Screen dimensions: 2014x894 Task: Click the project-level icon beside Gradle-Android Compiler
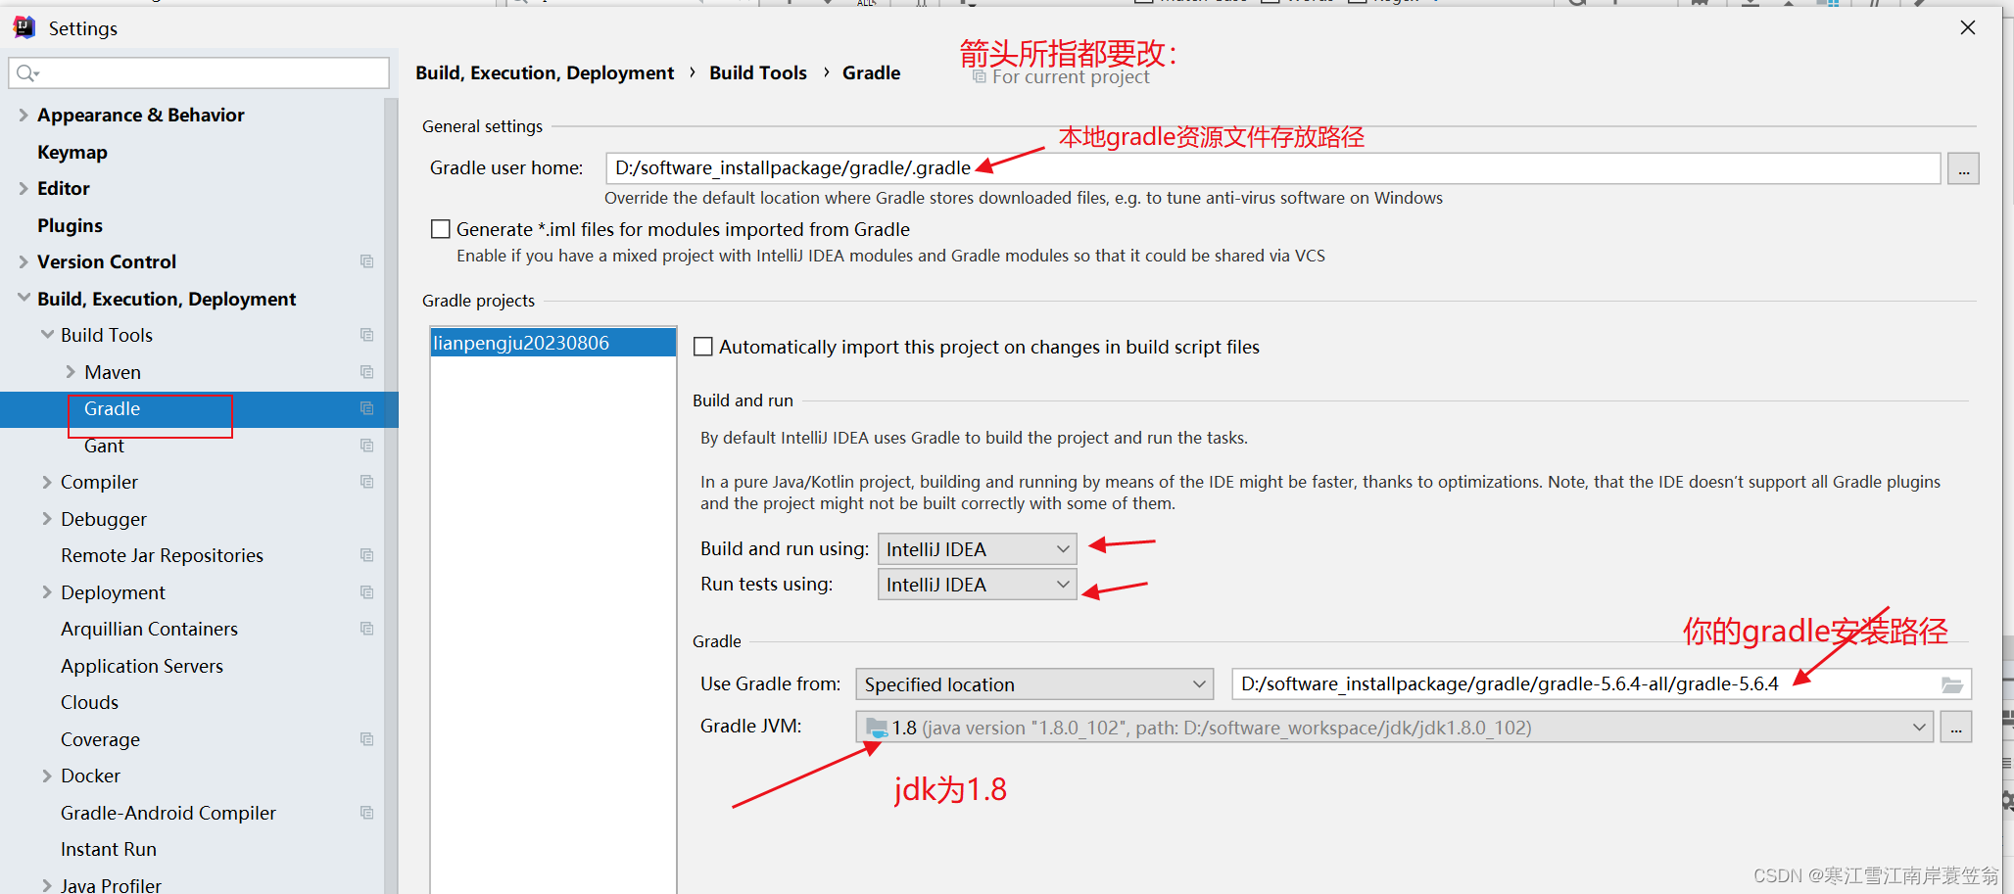(x=367, y=813)
